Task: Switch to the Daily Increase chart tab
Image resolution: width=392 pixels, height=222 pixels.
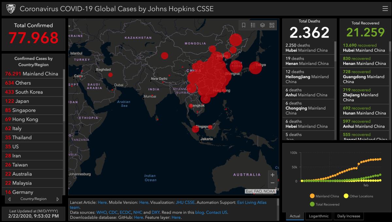Action: (x=348, y=216)
